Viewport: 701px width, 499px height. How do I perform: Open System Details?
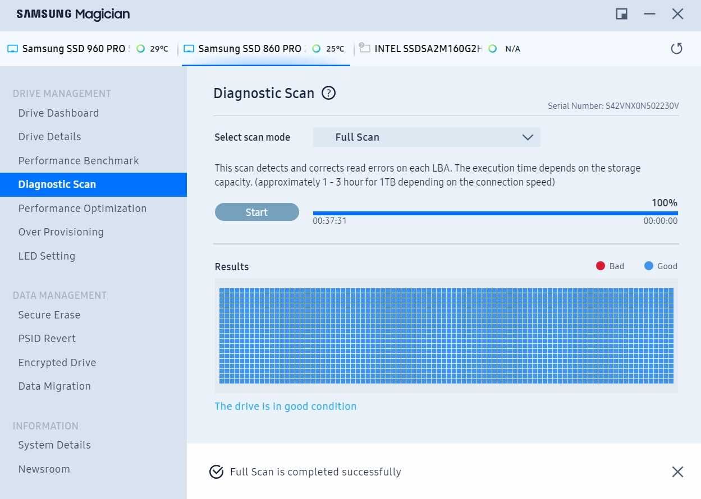click(x=54, y=445)
